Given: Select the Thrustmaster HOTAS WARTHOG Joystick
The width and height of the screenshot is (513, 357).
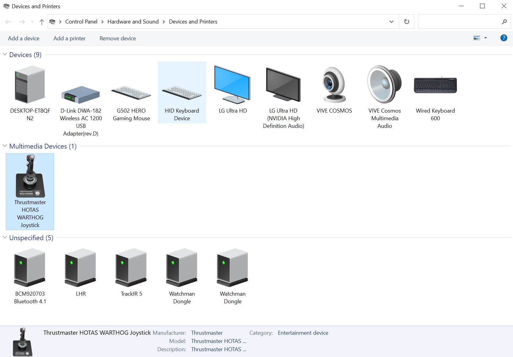Looking at the screenshot, I should point(30,192).
